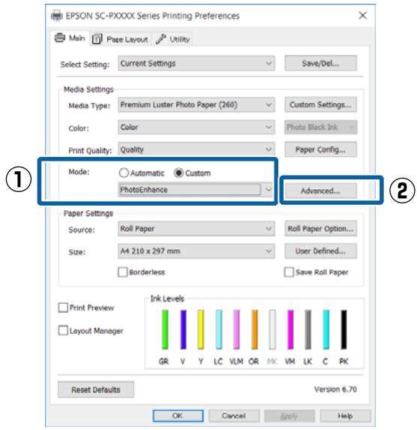417x430 pixels.
Task: Select the Custom mode radio button
Action: tap(178, 173)
